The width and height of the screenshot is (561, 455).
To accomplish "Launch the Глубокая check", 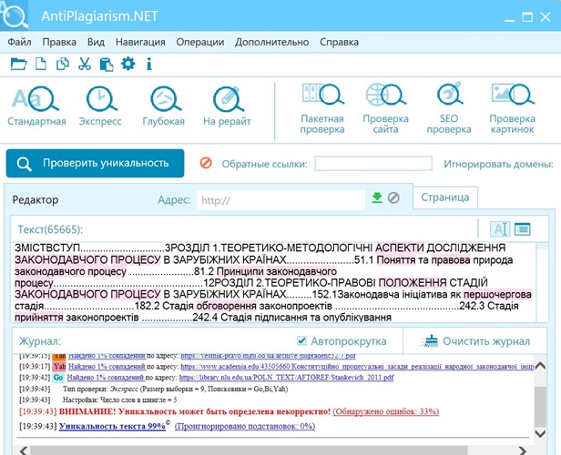I will click(164, 106).
